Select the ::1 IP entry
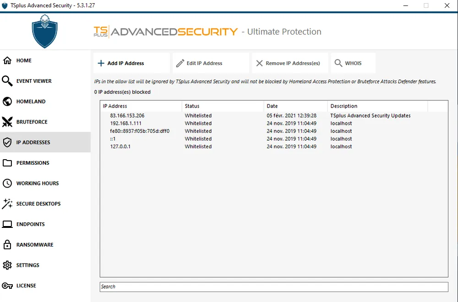This screenshot has height=302, width=458. point(113,139)
